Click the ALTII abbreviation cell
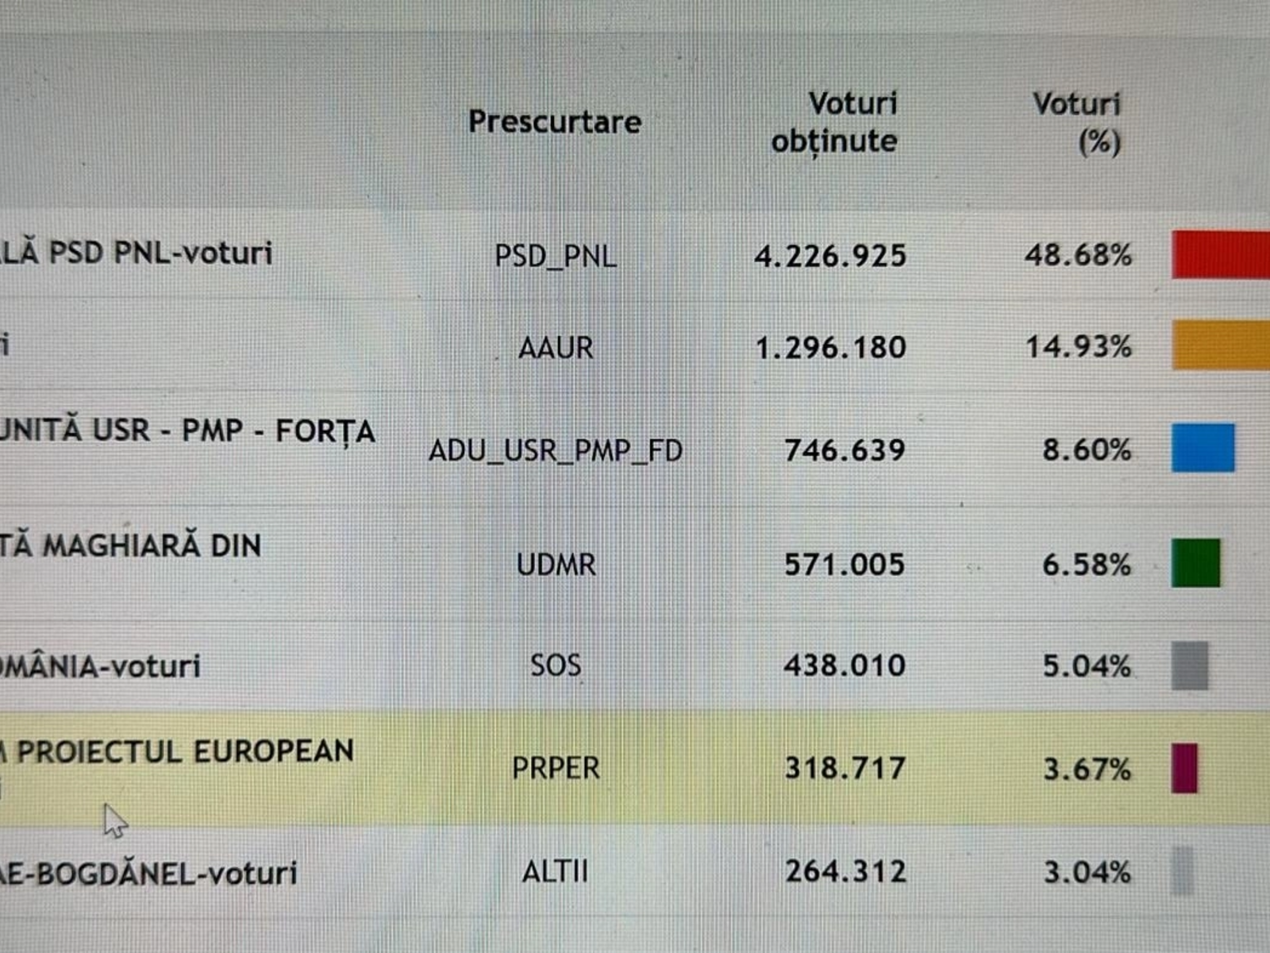 point(556,871)
